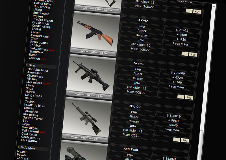Click the $ 199600 Scar-L price
Viewport: 226px width, 160px height.
(x=178, y=73)
